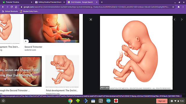This screenshot has width=186, height=104.
Task: Reload the current page
Action: click(12, 7)
